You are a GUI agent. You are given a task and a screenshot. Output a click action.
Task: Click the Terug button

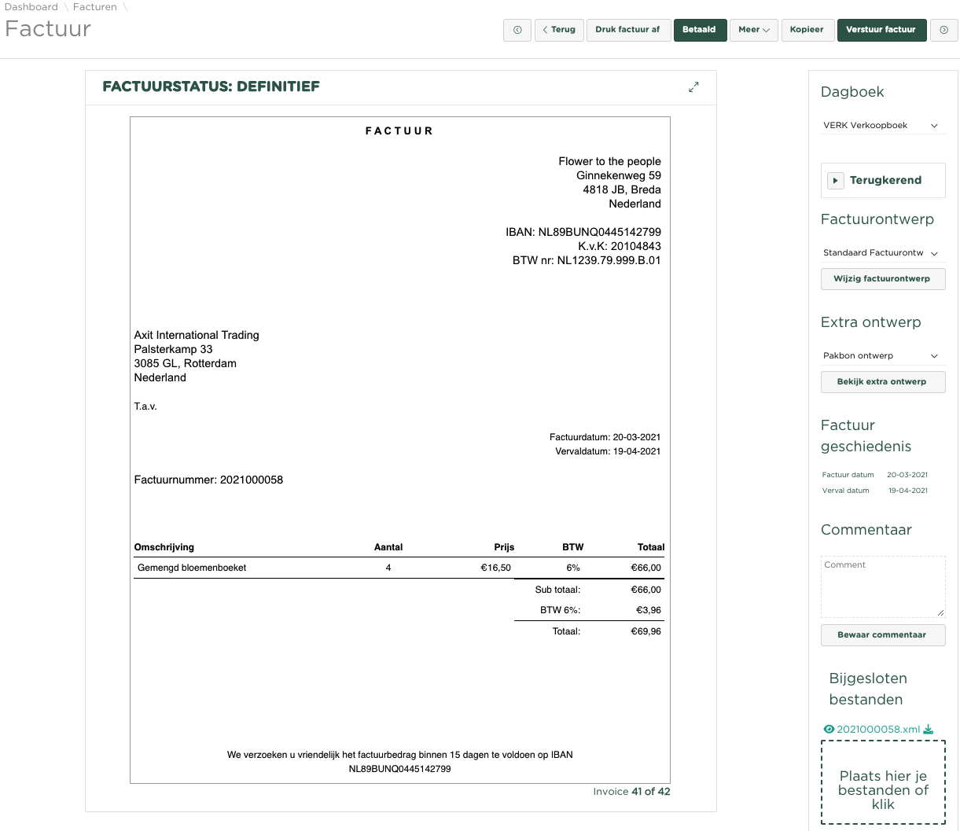[559, 30]
